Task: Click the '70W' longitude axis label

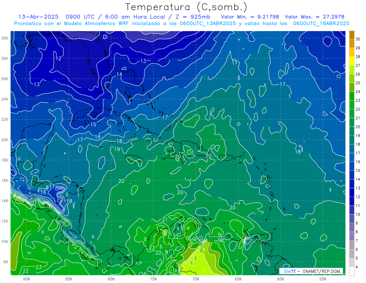Action: 196,279
